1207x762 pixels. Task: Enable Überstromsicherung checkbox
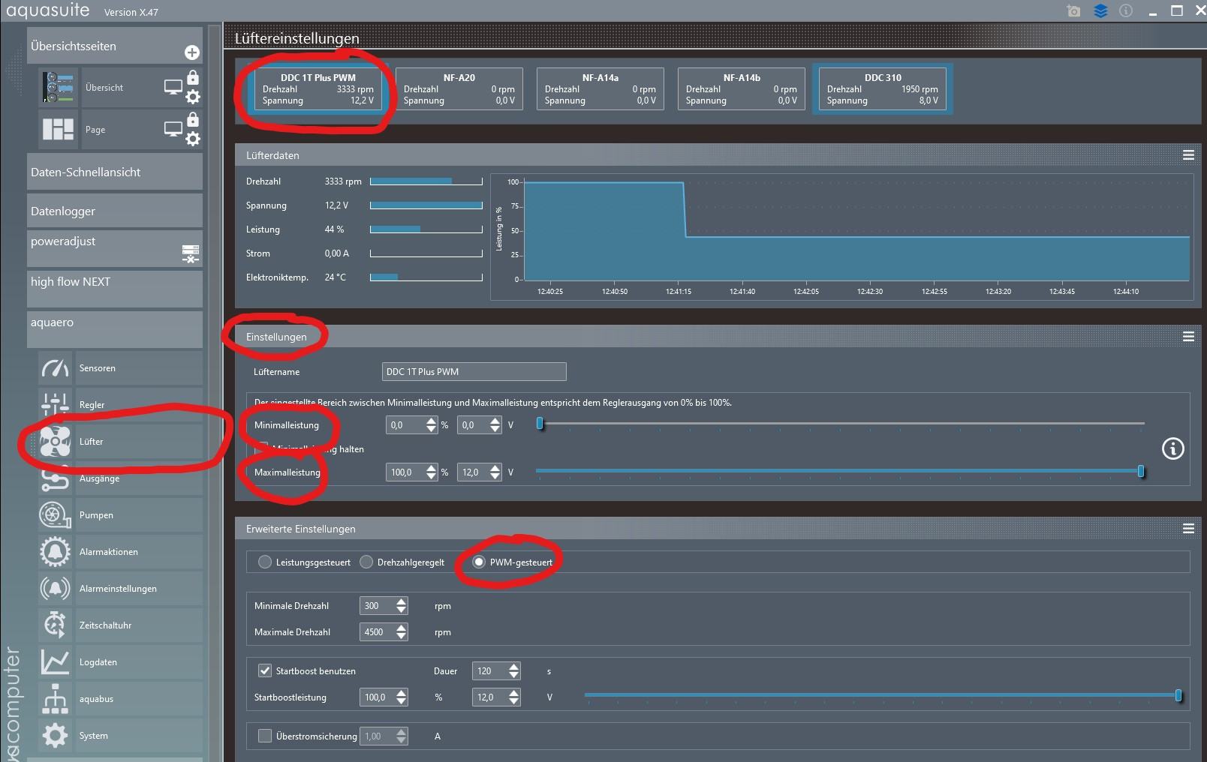(x=265, y=736)
